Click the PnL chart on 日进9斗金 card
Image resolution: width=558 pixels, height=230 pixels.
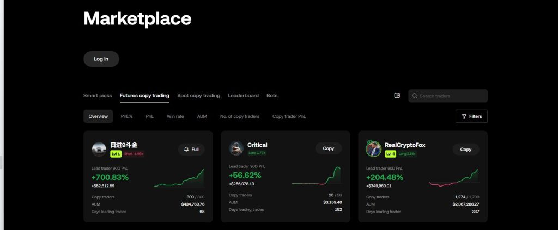(x=179, y=178)
